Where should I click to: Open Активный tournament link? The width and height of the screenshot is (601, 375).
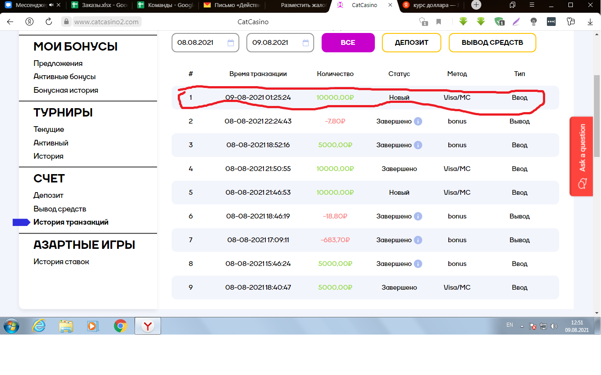[51, 143]
